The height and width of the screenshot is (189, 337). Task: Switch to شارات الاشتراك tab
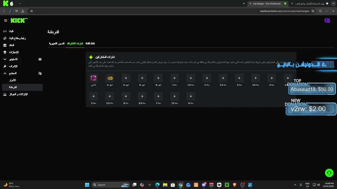click(x=75, y=43)
